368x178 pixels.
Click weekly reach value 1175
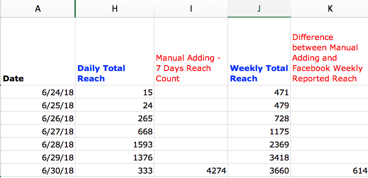click(259, 131)
